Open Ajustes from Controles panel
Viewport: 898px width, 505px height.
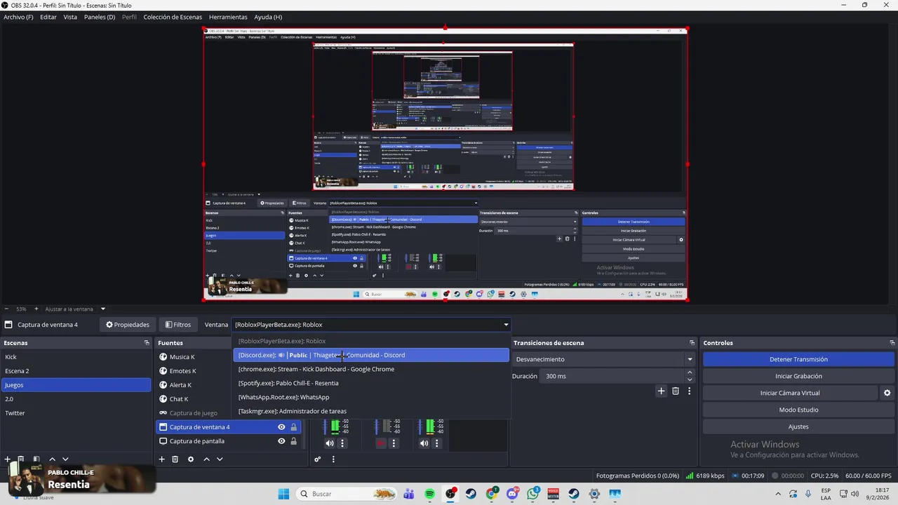coord(798,426)
